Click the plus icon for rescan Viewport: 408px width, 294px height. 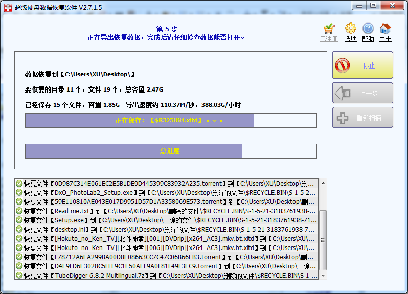(x=342, y=118)
